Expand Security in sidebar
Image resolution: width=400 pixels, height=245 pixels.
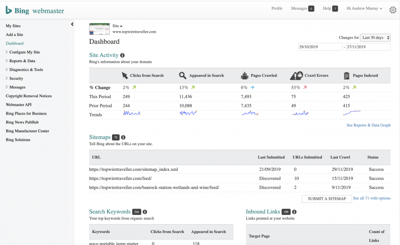(x=15, y=79)
